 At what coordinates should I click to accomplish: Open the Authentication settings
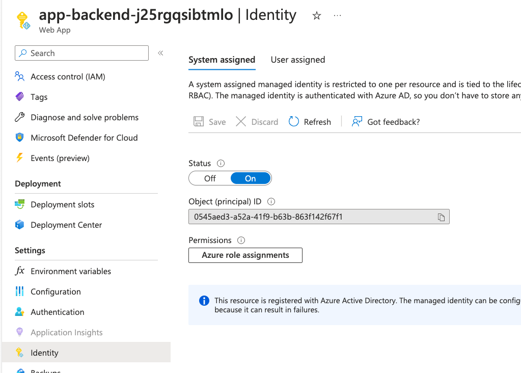pyautogui.click(x=57, y=312)
